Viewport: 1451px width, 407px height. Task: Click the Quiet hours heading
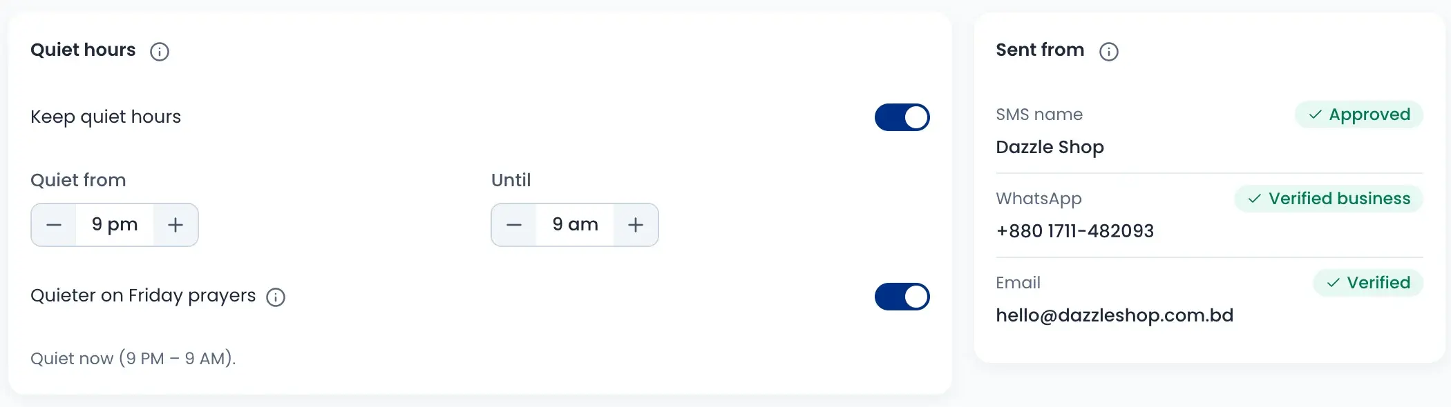(x=83, y=50)
